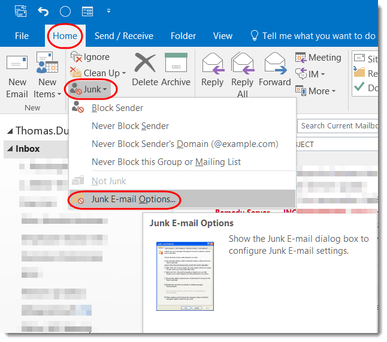The width and height of the screenshot is (387, 342).
Task: Select Never Block Sender's Domain (@example.com)
Action: click(x=182, y=144)
